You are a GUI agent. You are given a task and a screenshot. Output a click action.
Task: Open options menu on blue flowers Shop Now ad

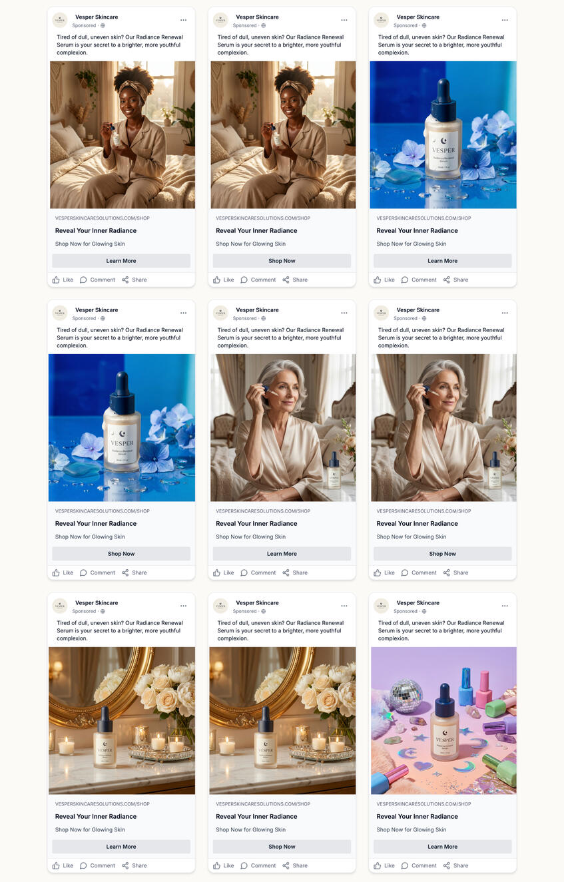(183, 313)
